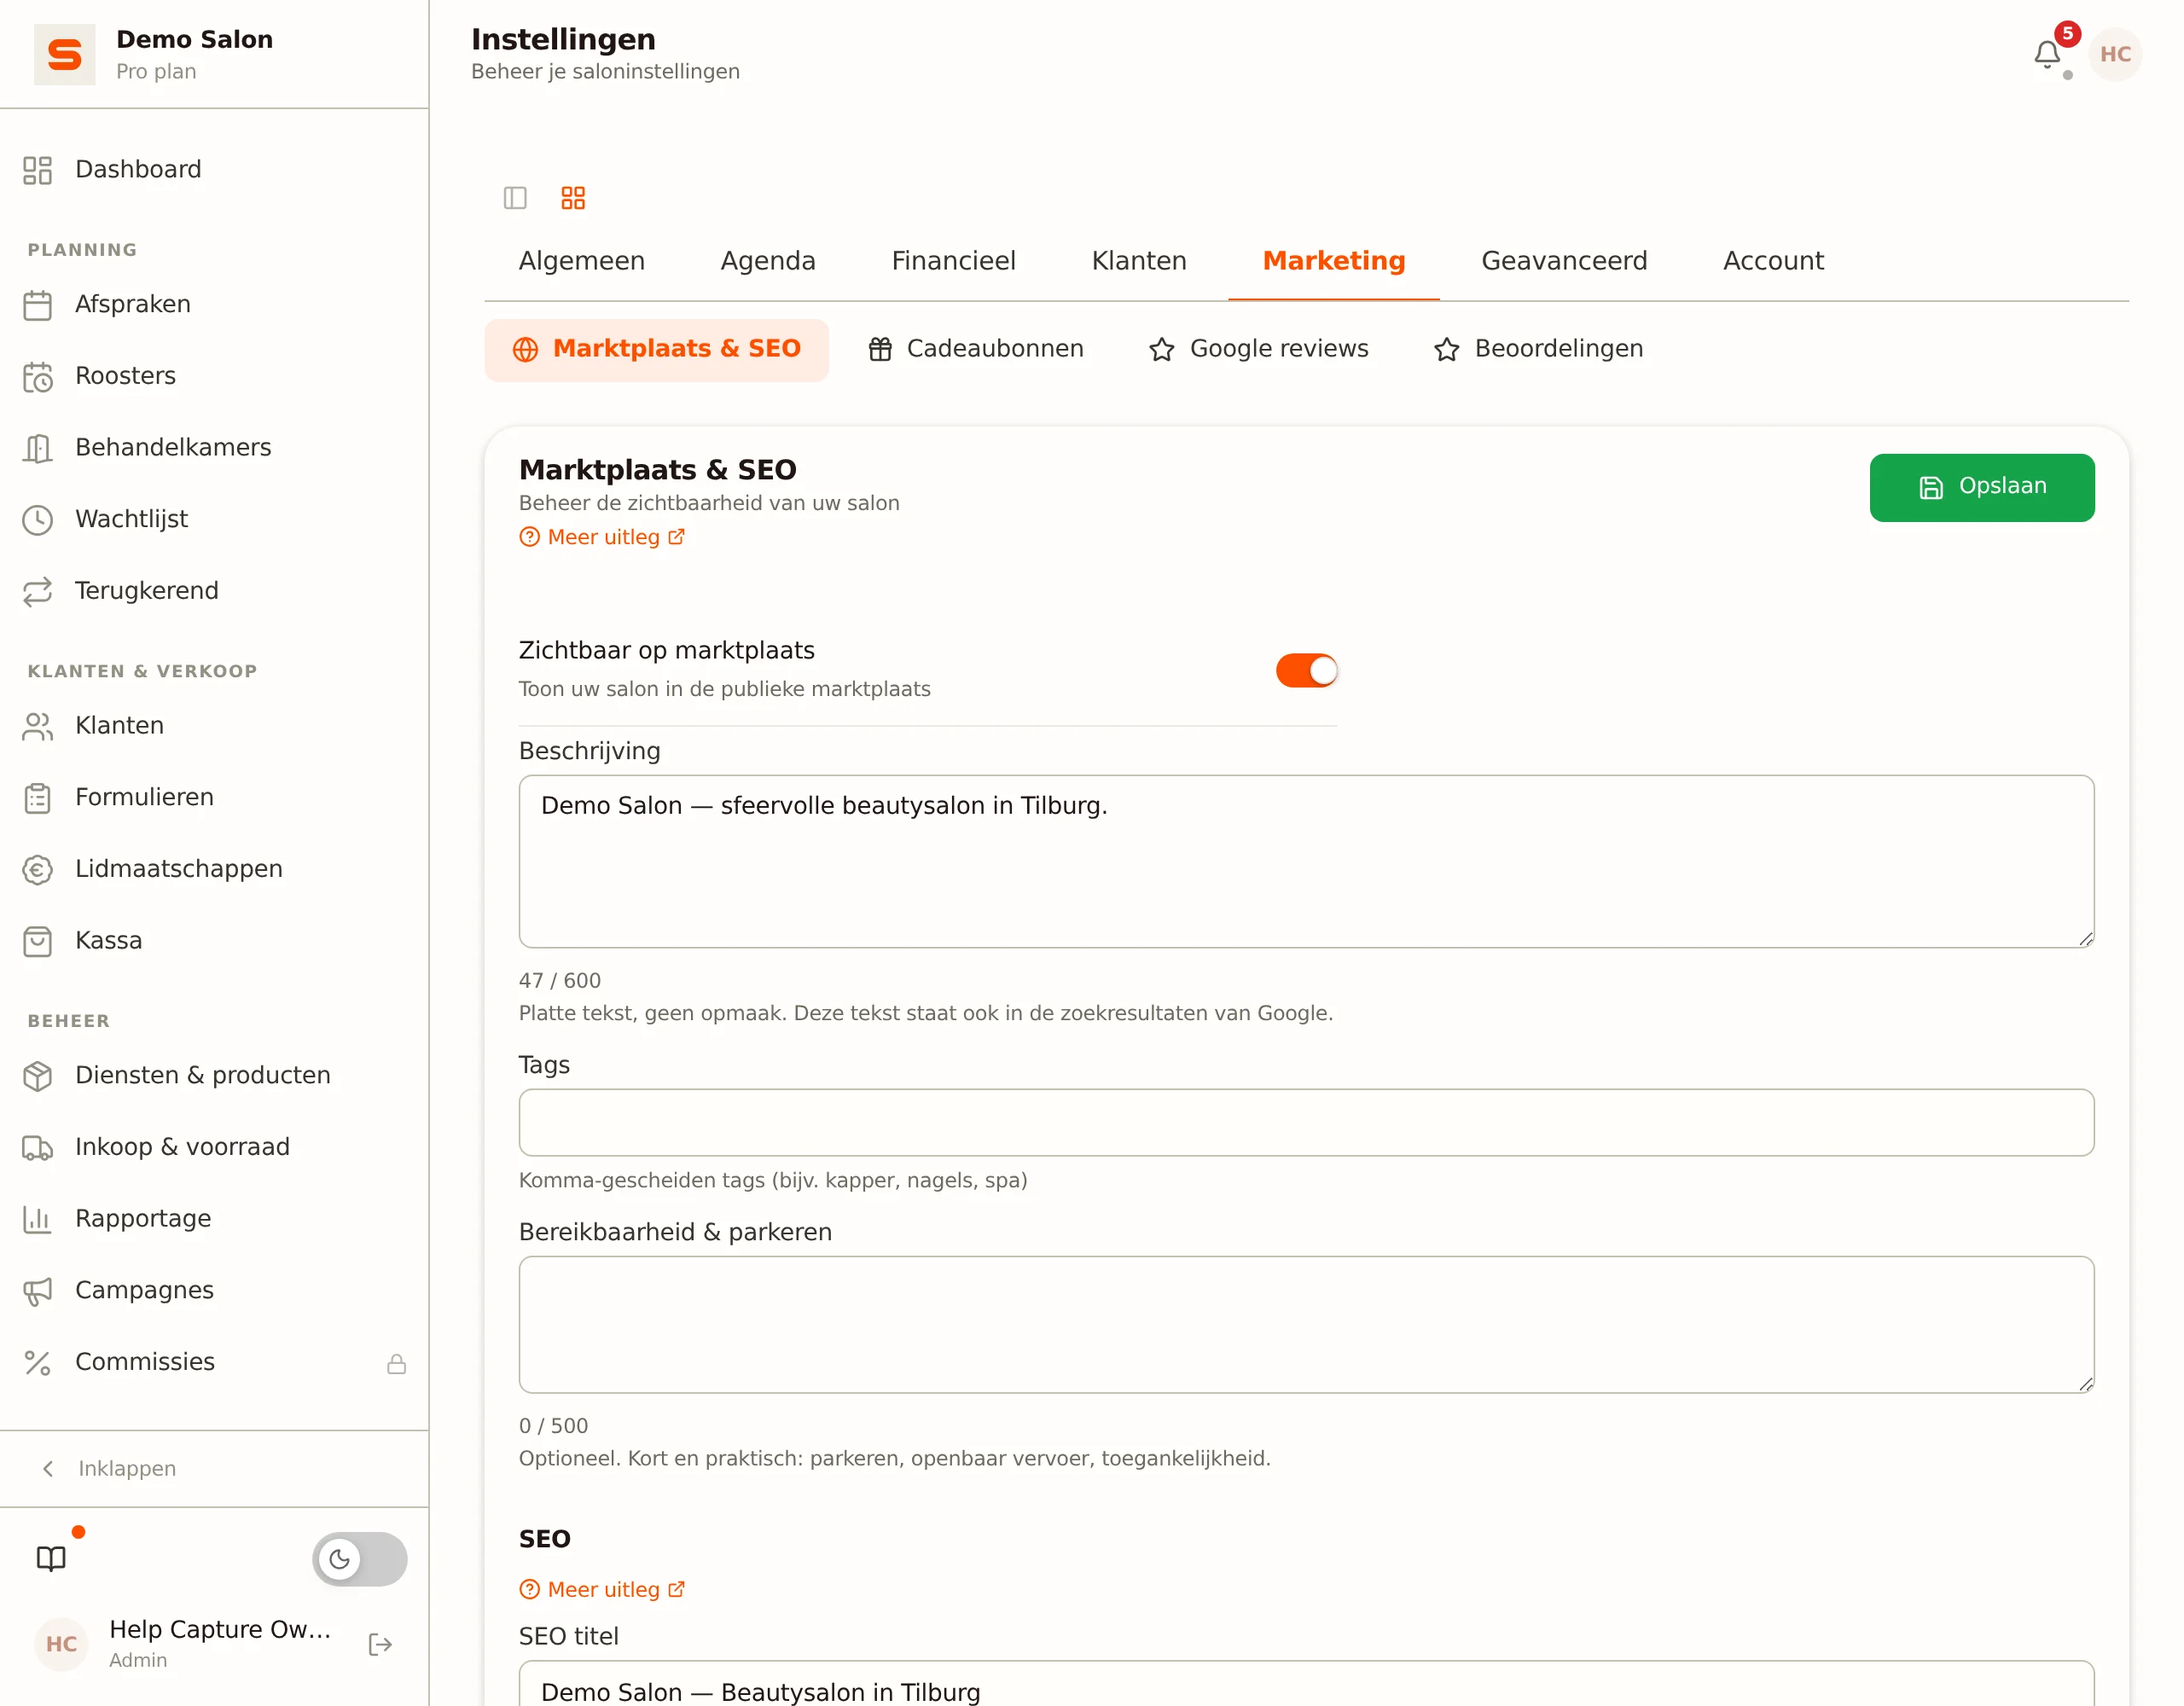
Task: Open Diensten & producten
Action: pyautogui.click(x=214, y=1075)
